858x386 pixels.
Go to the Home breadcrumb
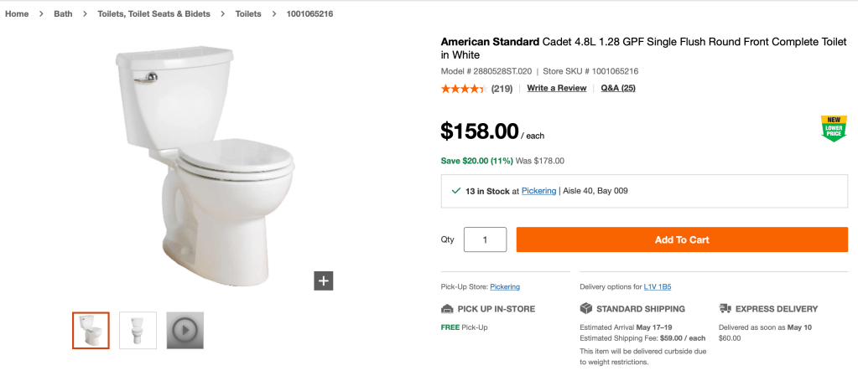pos(17,14)
